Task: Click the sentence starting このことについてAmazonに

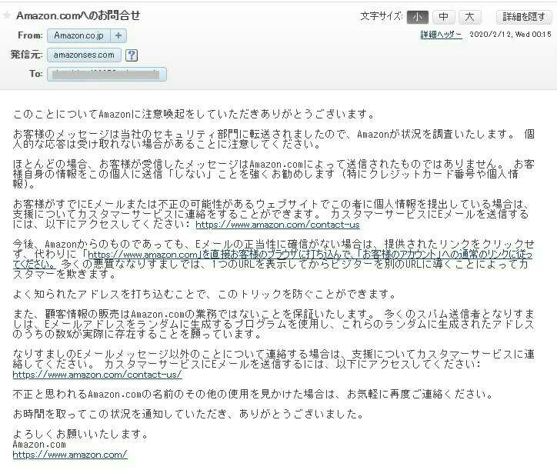Action: (x=194, y=115)
